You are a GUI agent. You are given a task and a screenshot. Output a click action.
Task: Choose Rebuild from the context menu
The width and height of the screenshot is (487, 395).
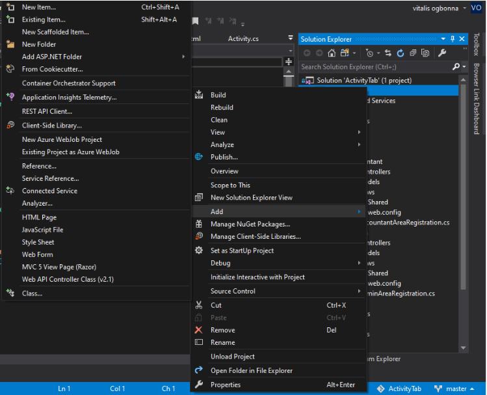(x=278, y=107)
